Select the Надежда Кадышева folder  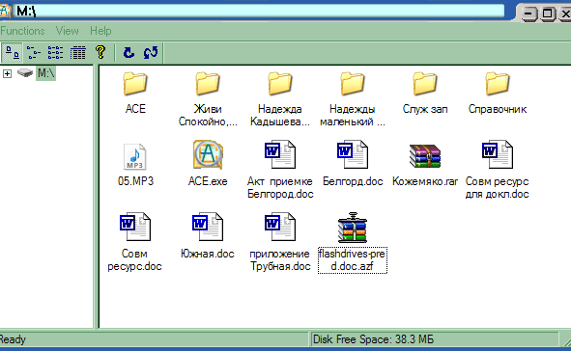(280, 99)
